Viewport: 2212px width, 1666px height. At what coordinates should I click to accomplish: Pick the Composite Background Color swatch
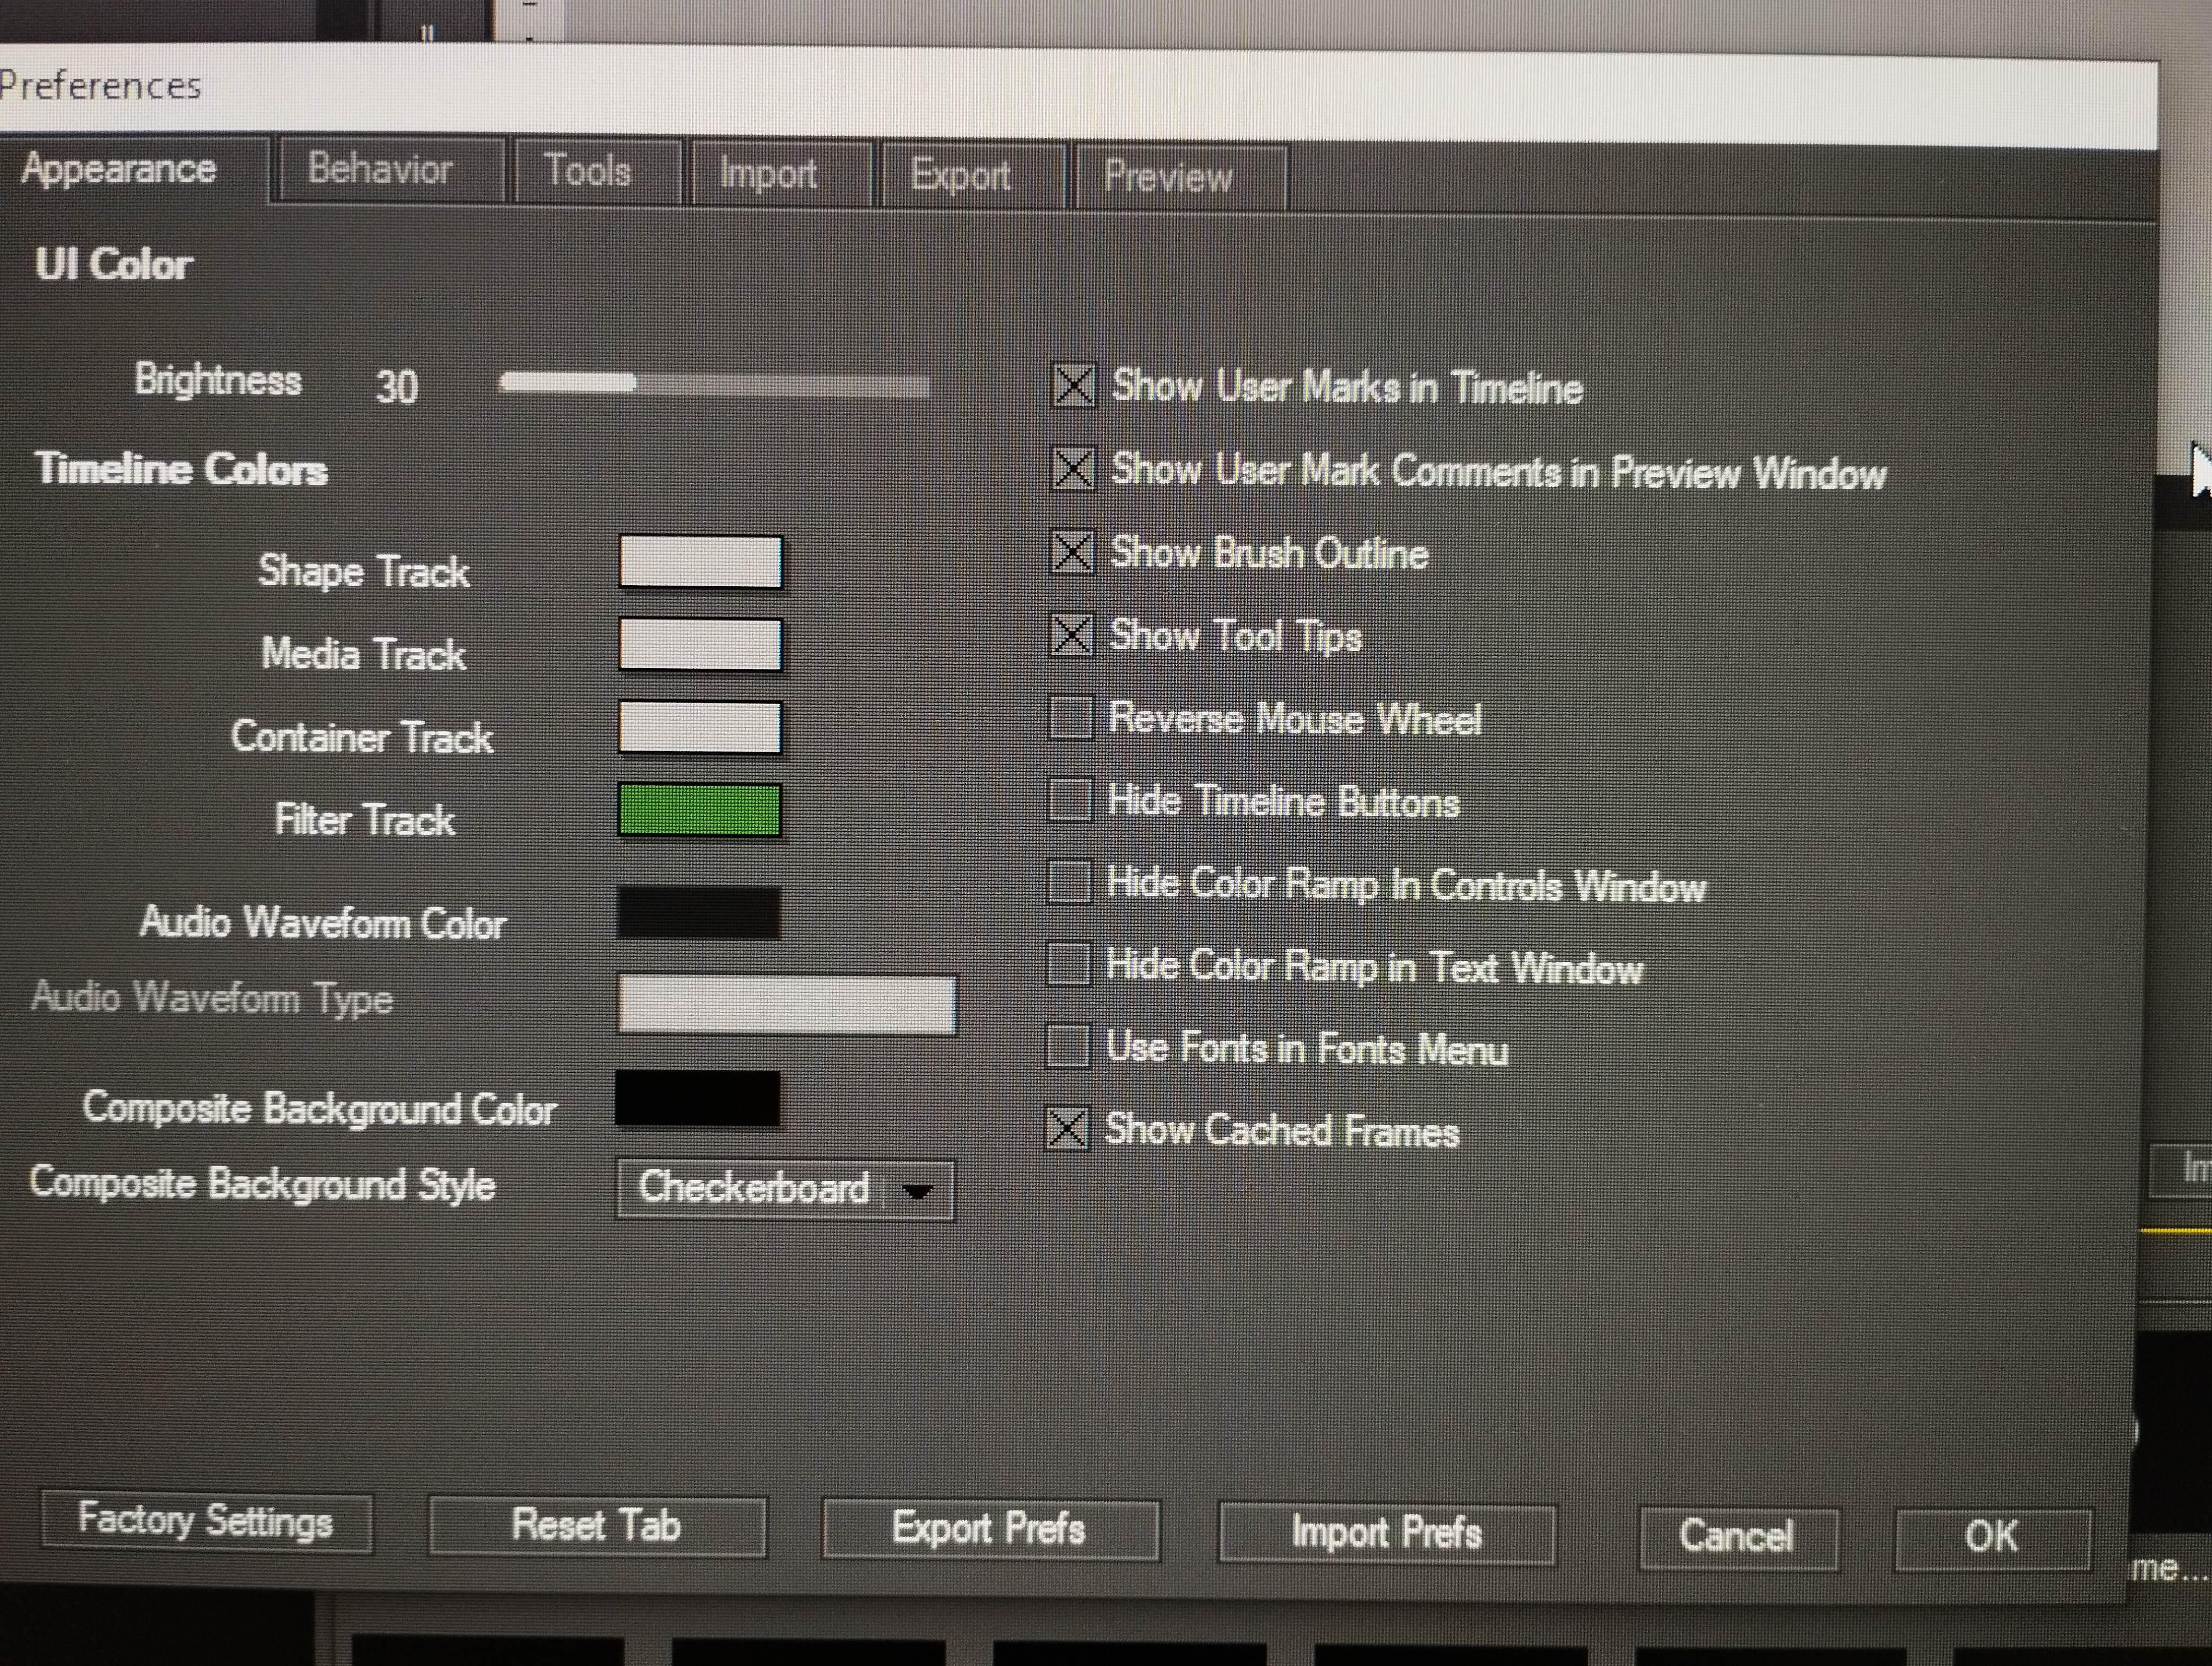pos(698,1098)
